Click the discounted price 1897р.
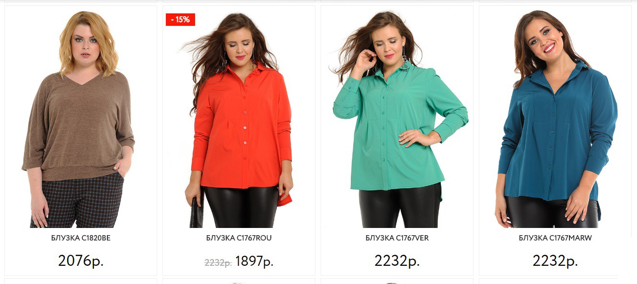The image size is (637, 284). pyautogui.click(x=254, y=261)
